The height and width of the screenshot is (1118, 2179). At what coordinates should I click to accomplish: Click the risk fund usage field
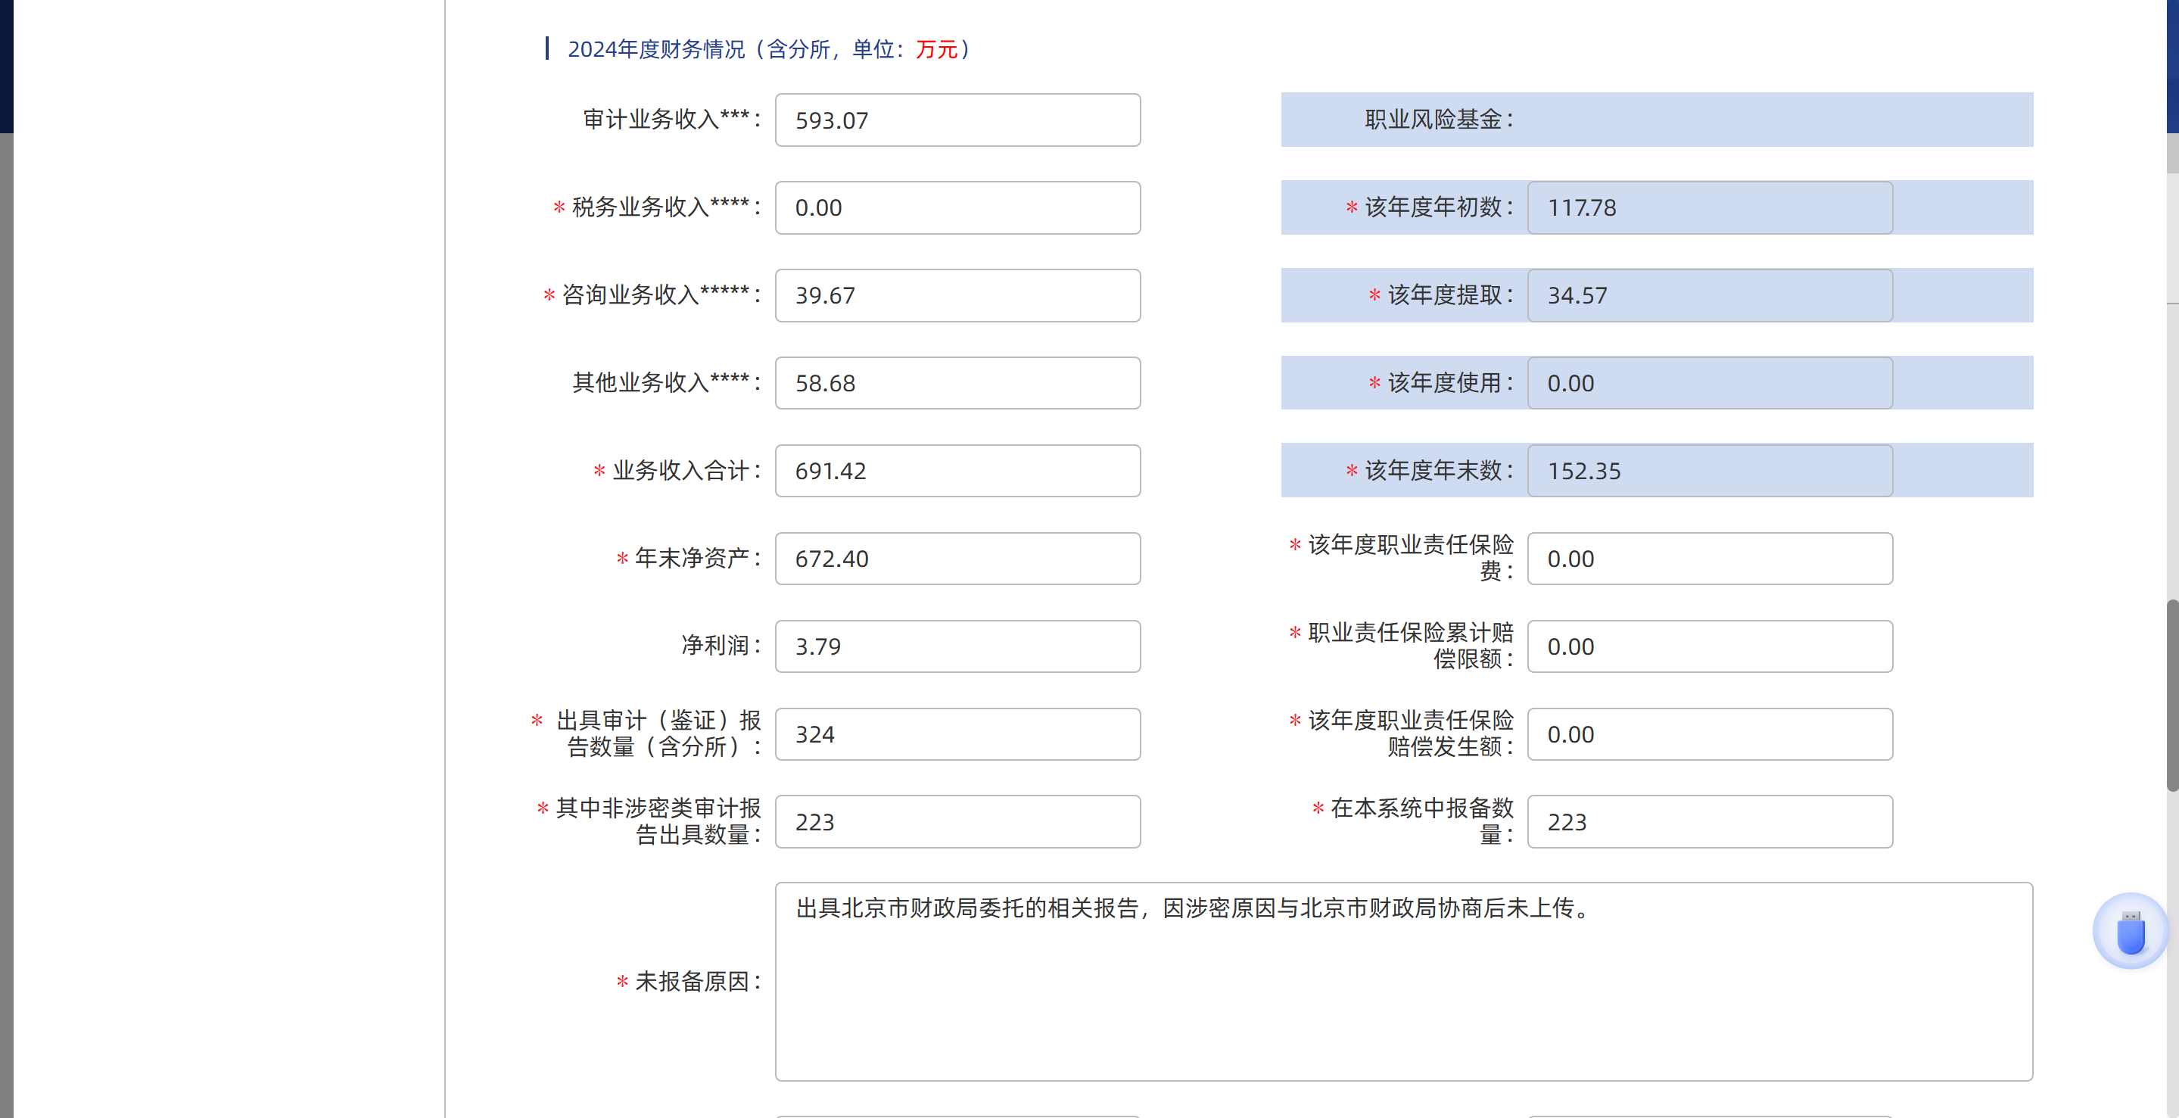point(1709,383)
